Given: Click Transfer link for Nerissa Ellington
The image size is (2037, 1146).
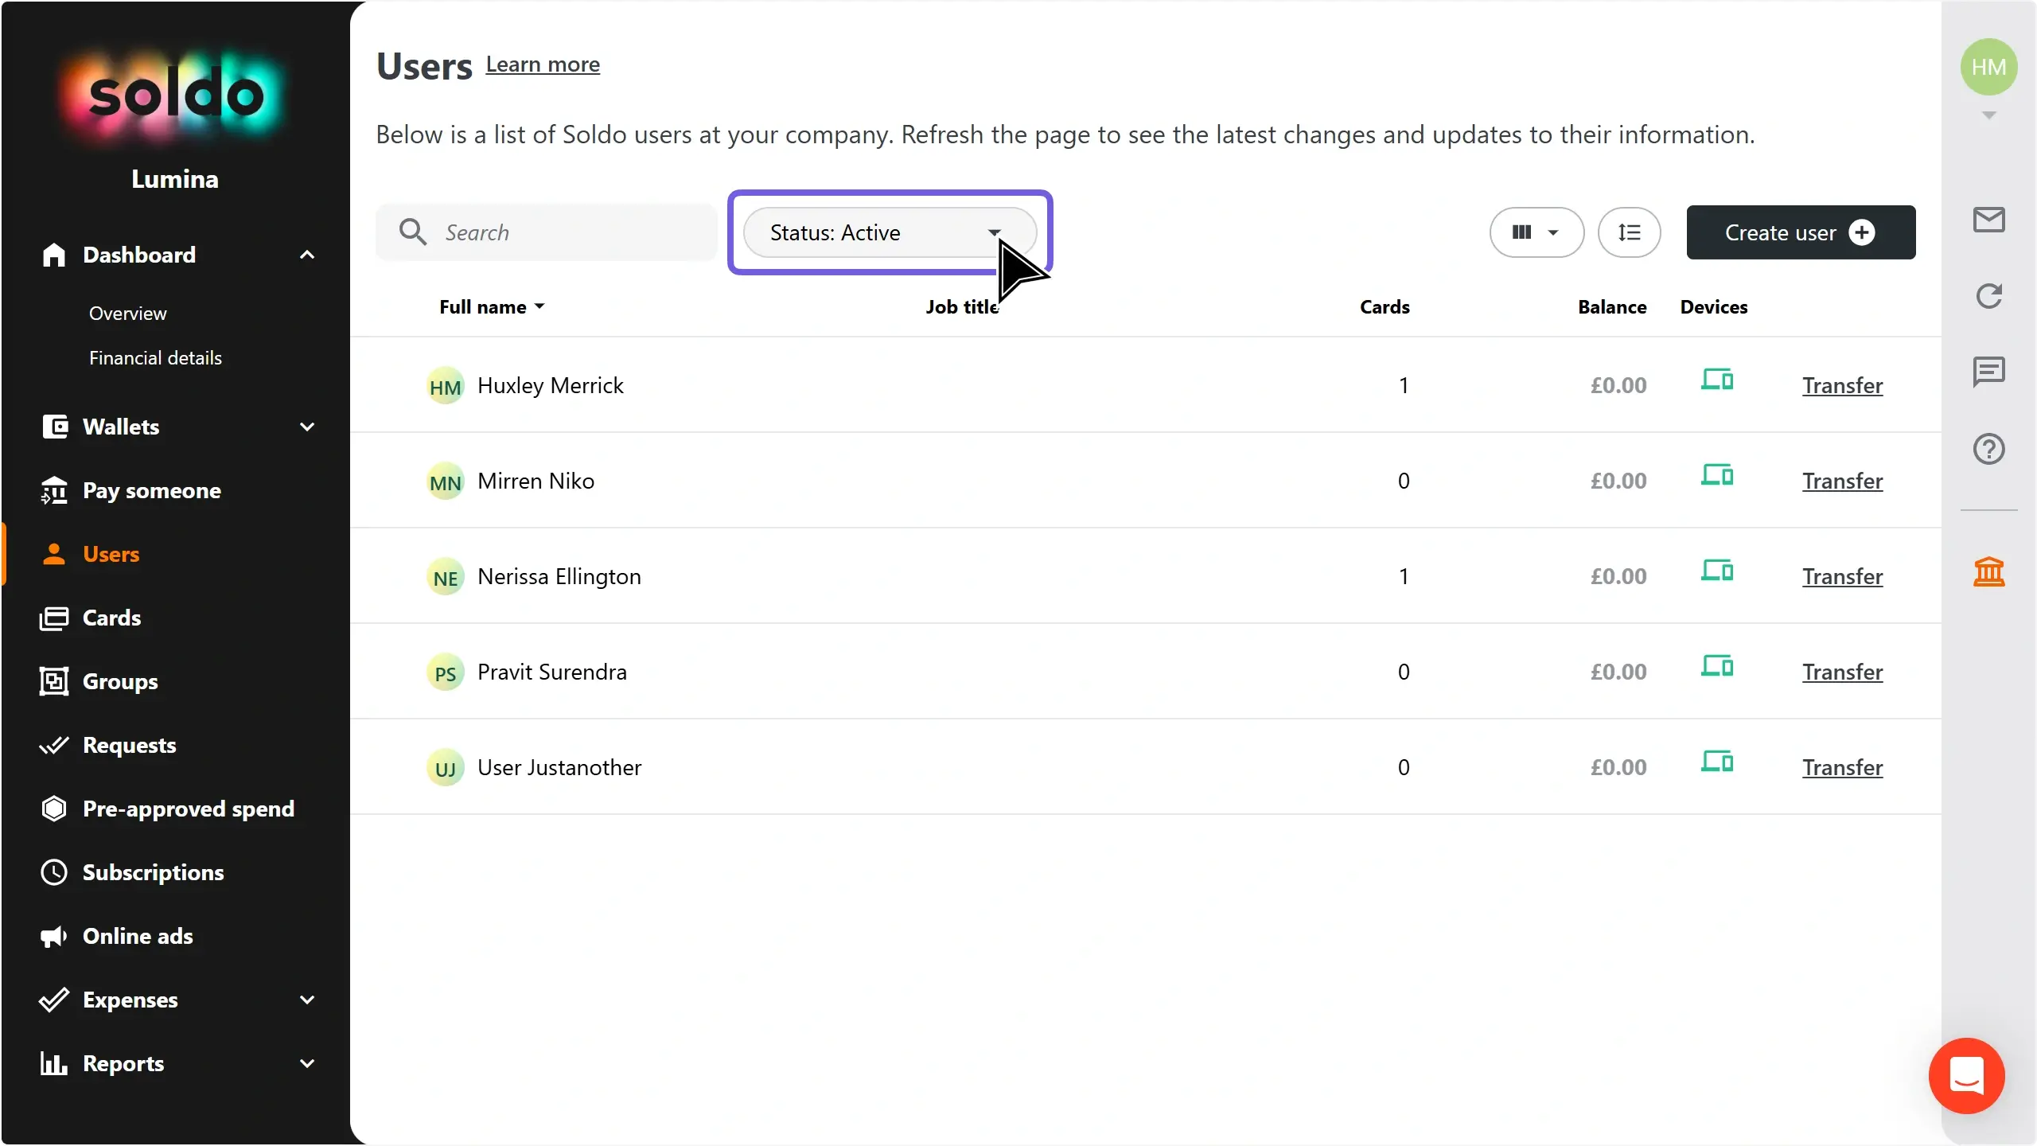Looking at the screenshot, I should point(1842,576).
